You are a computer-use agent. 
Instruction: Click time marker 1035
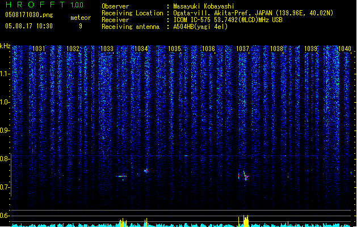point(174,49)
